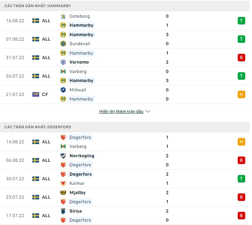Click the orange H badge for the Millwall match
252x225 pixels.
pyautogui.click(x=241, y=94)
